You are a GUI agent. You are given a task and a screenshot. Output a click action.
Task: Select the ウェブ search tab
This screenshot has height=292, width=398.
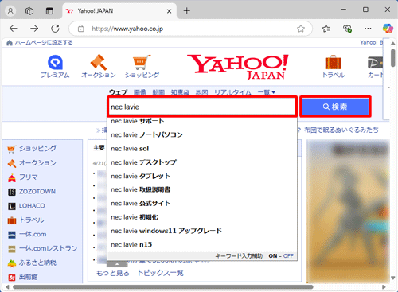click(x=118, y=92)
